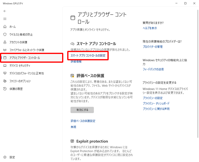Open 評価ベースの保護設定 link
The image size is (199, 162).
coord(83,121)
